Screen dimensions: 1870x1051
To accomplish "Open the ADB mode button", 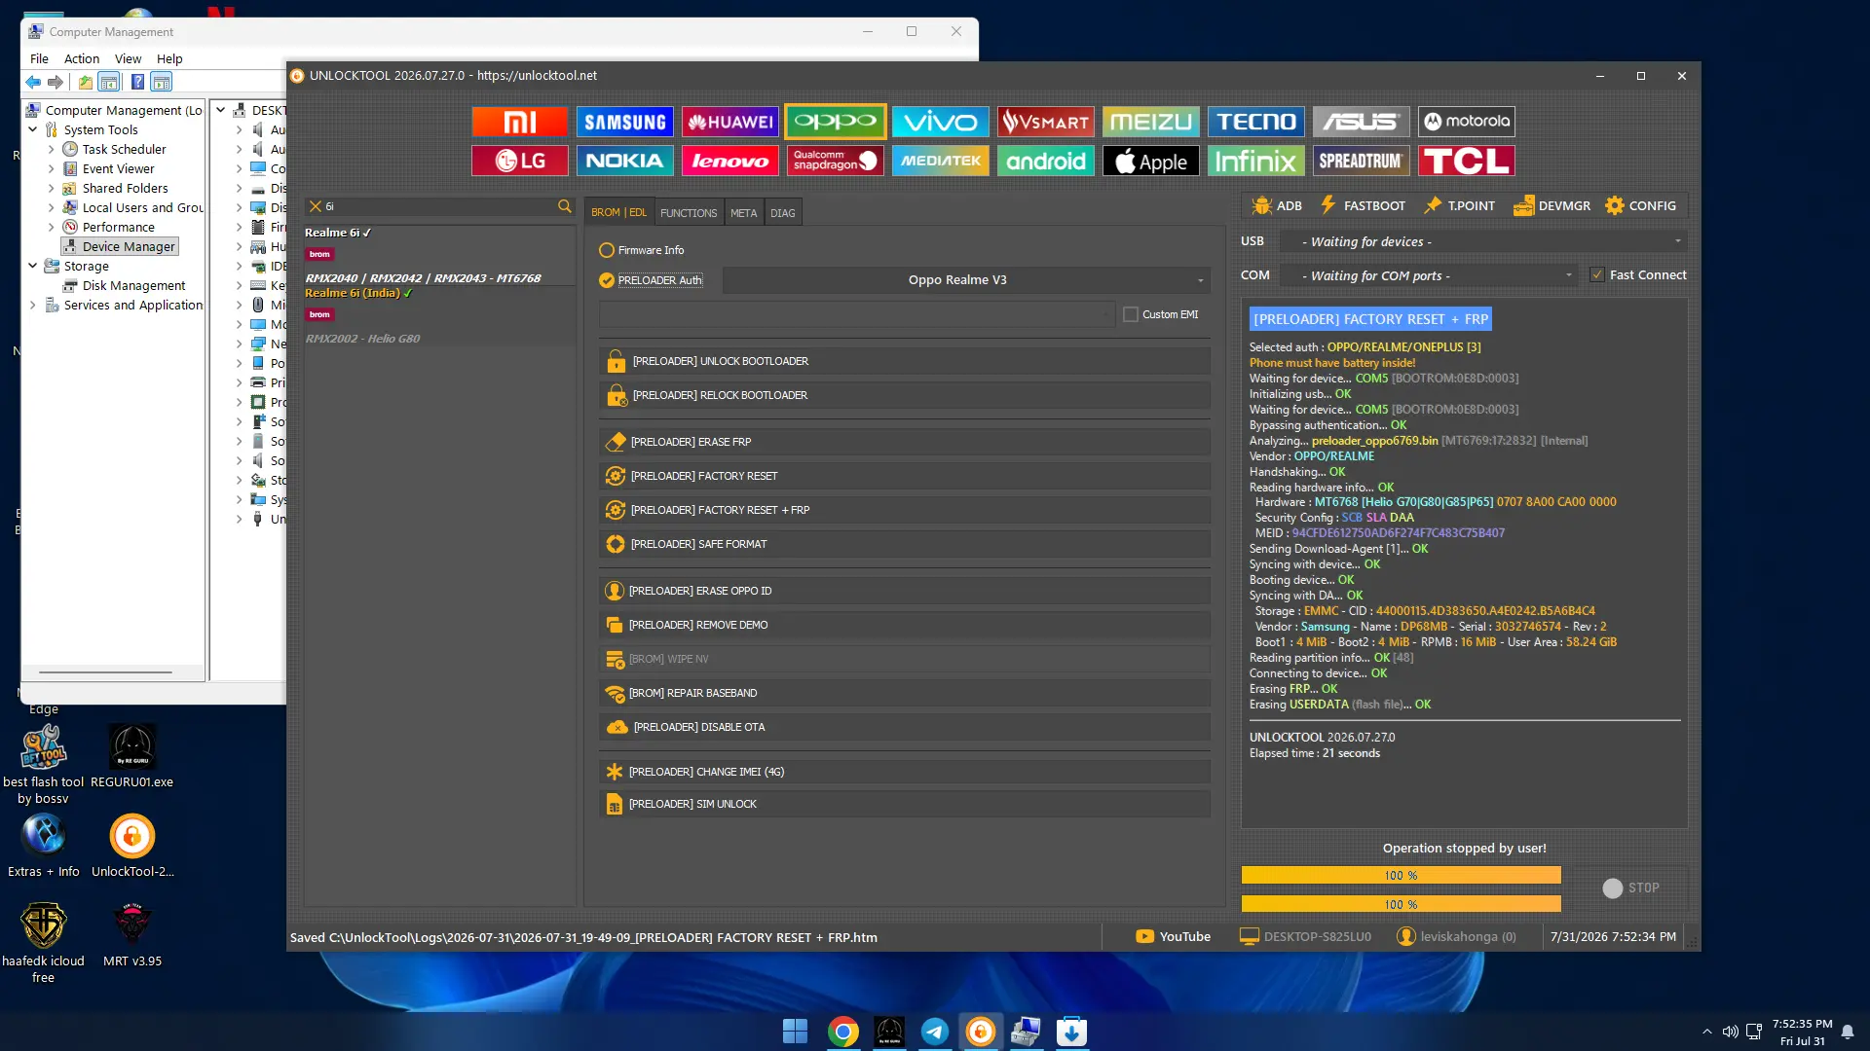I will [1277, 205].
